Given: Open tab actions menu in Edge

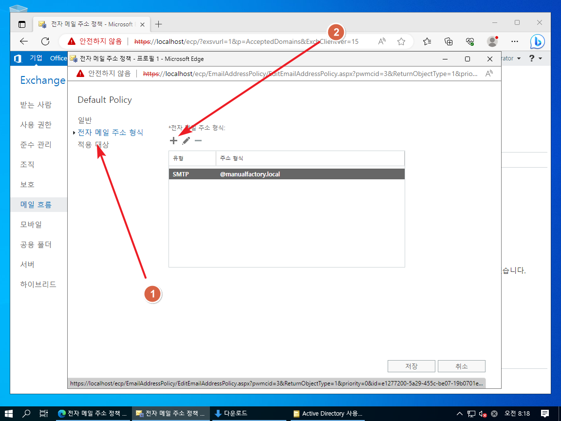Looking at the screenshot, I should tap(22, 24).
